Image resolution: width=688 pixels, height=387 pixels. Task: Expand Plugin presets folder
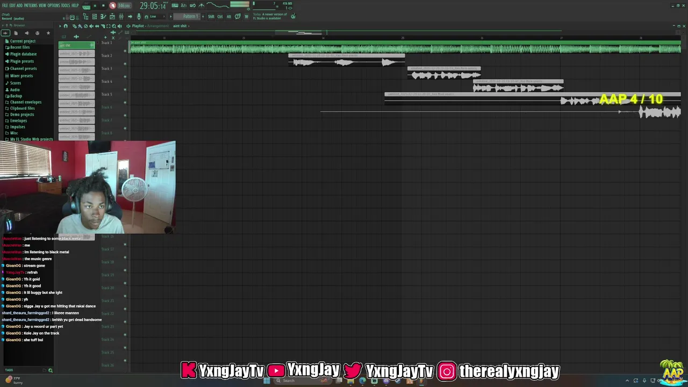coord(20,61)
